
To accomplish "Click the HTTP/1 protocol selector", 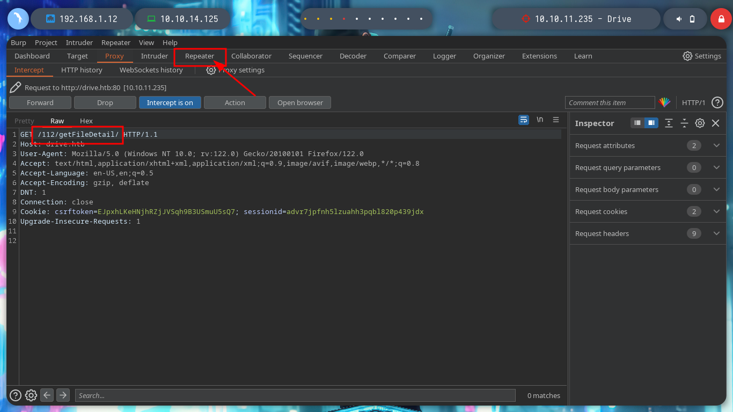I will [x=693, y=102].
